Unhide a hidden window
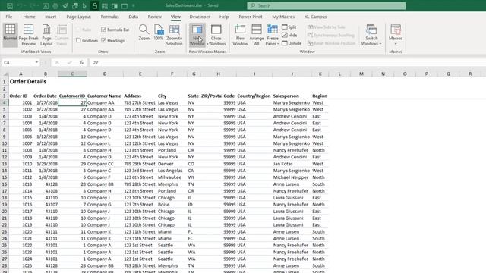 pyautogui.click(x=292, y=43)
